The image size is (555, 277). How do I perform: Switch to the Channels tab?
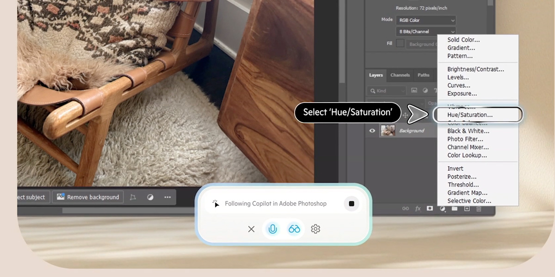400,75
